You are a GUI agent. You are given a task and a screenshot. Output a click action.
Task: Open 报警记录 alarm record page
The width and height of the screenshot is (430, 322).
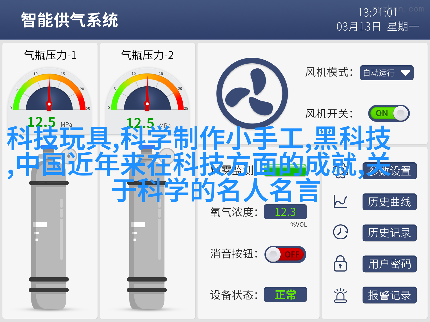point(389,295)
